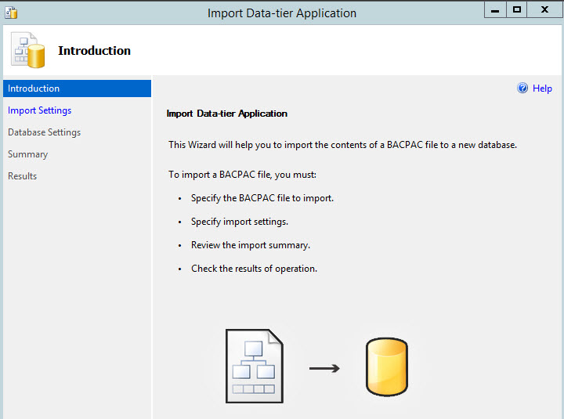Viewport: 564px width, 419px height.
Task: Maximize the Import Data-tier Application window
Action: click(517, 9)
